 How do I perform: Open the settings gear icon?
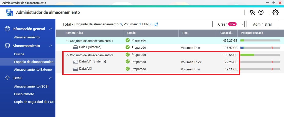coord(276,12)
